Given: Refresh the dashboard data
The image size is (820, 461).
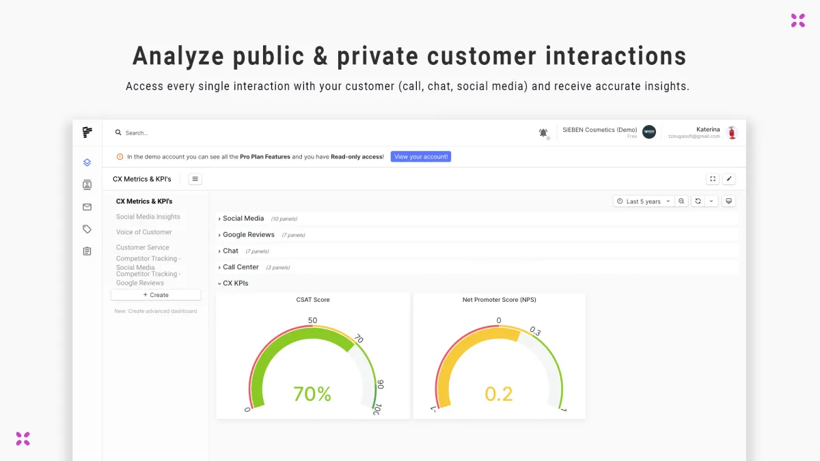Looking at the screenshot, I should coord(698,201).
